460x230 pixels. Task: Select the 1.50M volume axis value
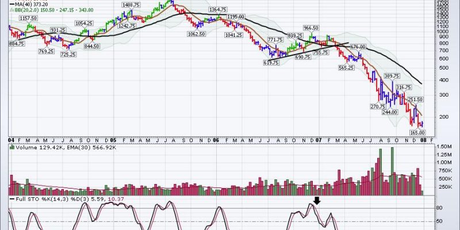(x=444, y=147)
